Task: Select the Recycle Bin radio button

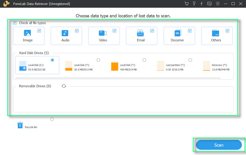Action: click(52, 119)
